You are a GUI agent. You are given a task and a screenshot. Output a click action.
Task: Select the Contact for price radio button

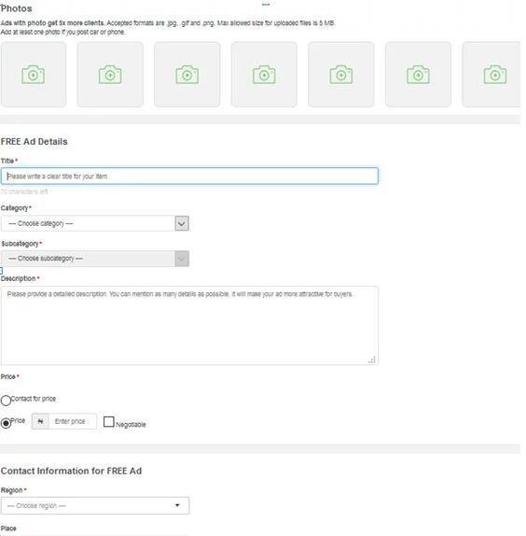click(6, 401)
